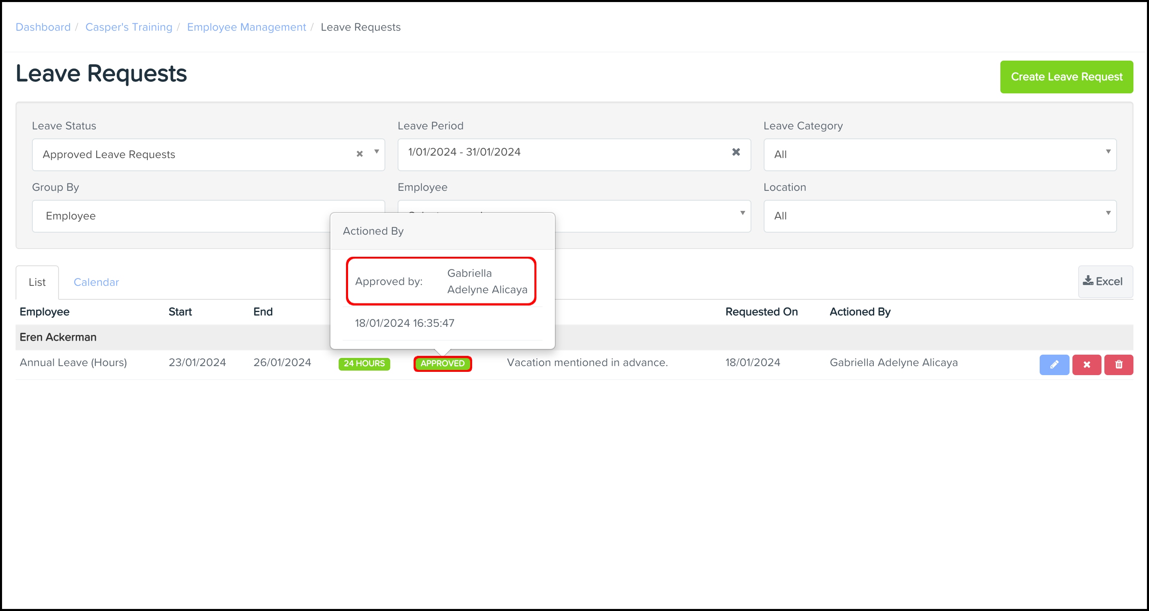Select the List tab
The height and width of the screenshot is (611, 1149).
[37, 282]
